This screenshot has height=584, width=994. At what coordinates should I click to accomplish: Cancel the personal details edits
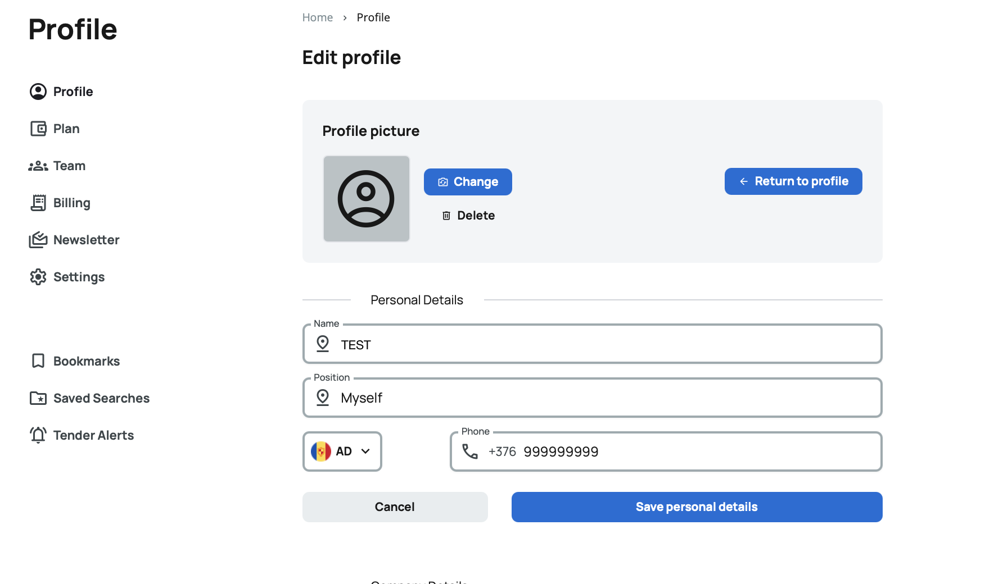click(x=395, y=507)
